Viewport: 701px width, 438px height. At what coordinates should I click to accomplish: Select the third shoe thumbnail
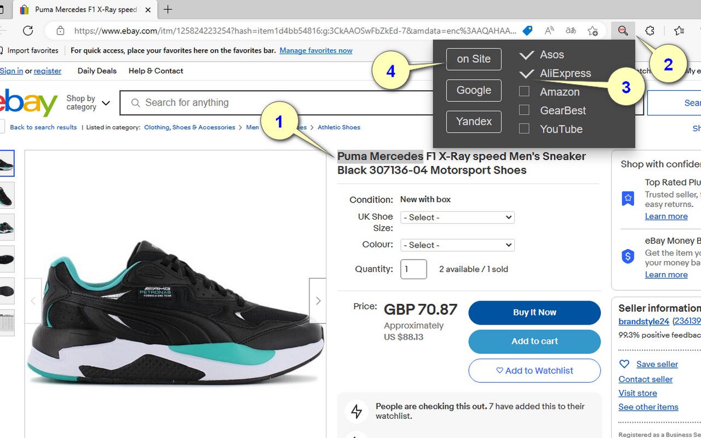[7, 227]
